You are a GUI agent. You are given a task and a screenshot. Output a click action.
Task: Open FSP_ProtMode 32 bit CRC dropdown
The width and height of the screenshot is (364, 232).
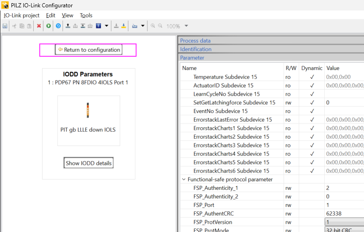click(344, 230)
